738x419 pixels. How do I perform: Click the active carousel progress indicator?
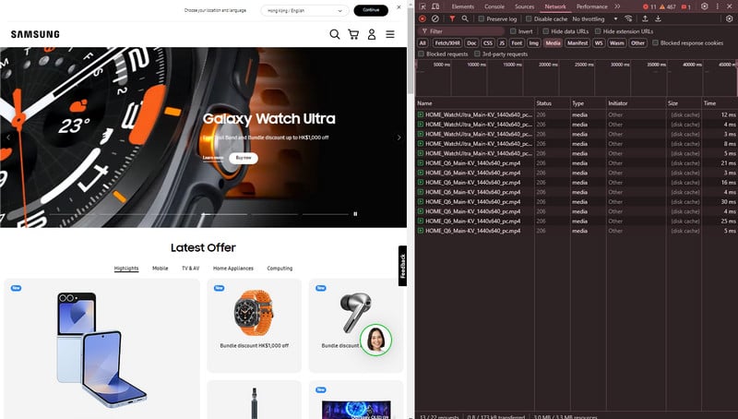point(224,214)
